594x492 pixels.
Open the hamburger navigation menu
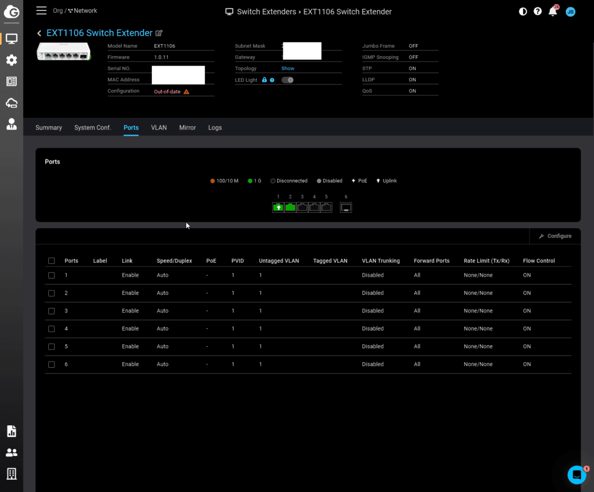(41, 11)
